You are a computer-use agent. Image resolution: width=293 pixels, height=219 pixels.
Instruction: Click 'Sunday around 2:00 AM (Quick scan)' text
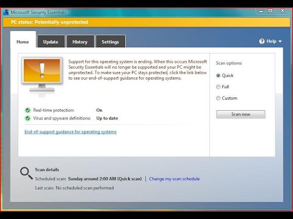pyautogui.click(x=105, y=179)
